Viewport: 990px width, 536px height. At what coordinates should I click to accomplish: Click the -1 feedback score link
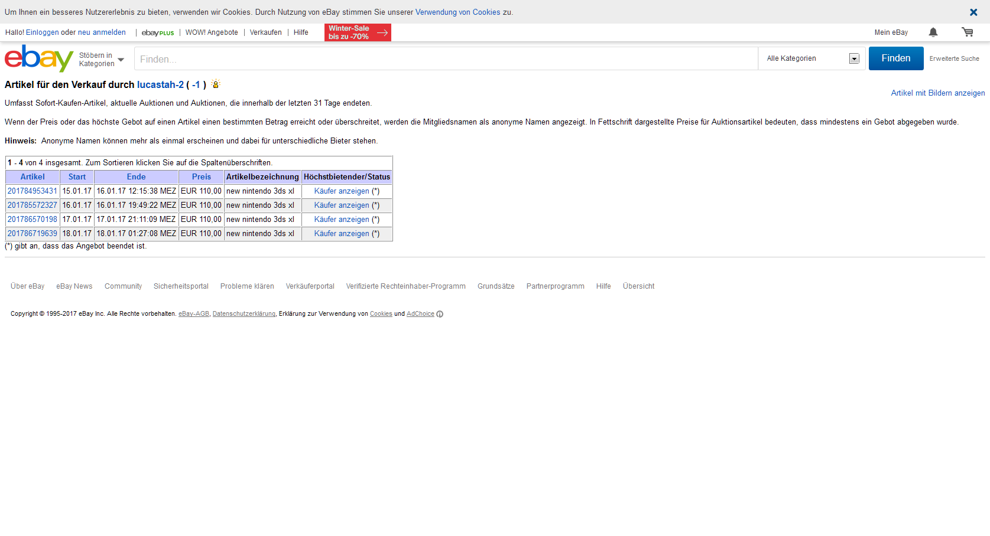[196, 84]
